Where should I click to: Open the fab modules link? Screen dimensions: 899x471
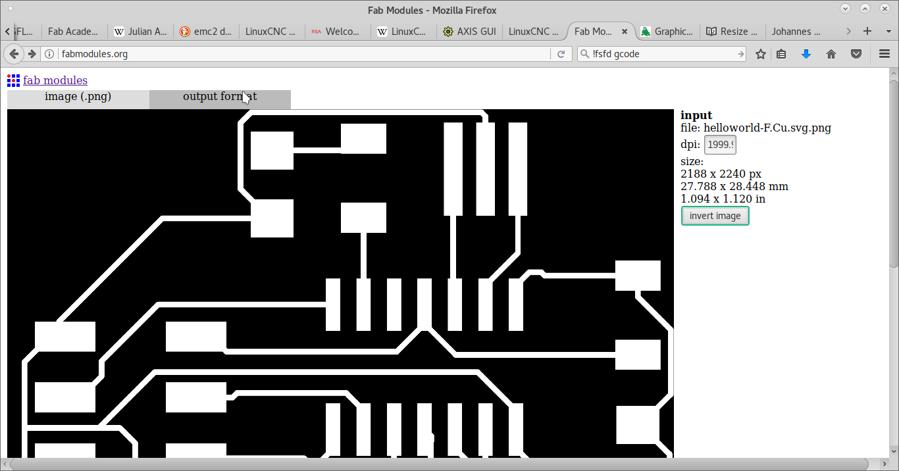pos(55,80)
